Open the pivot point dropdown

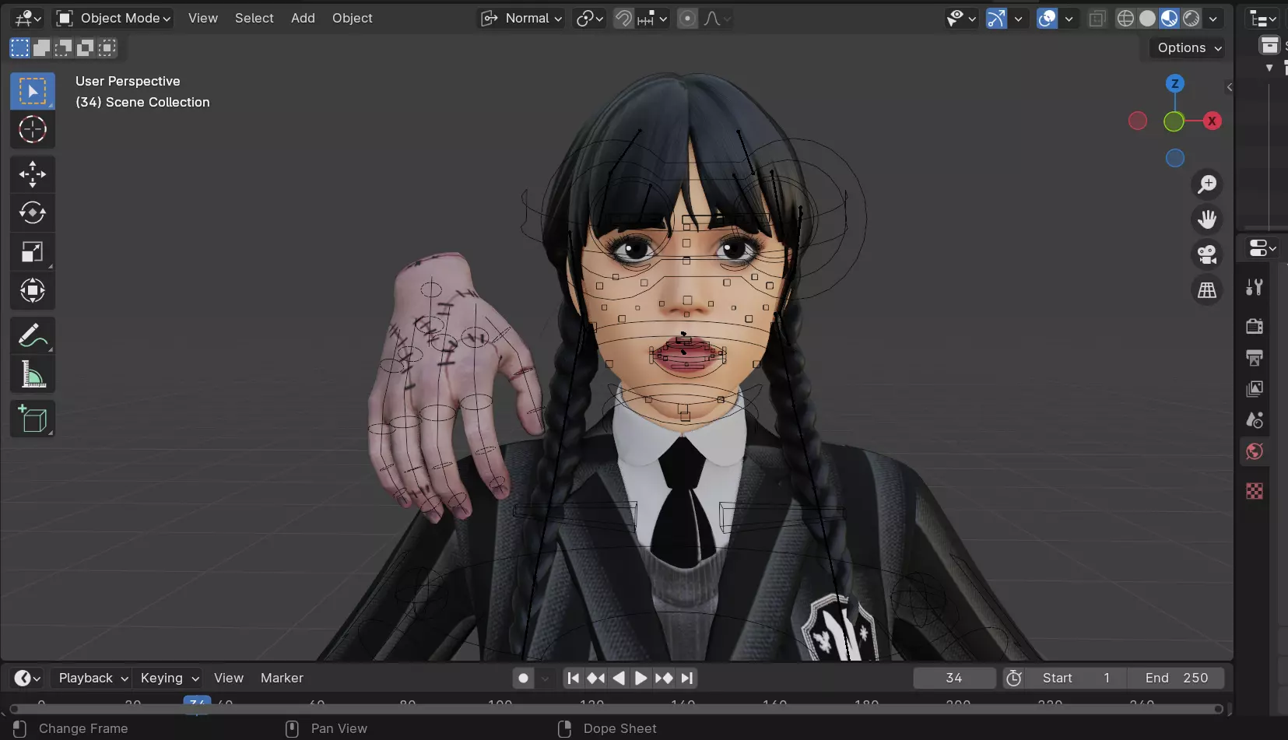pos(589,18)
